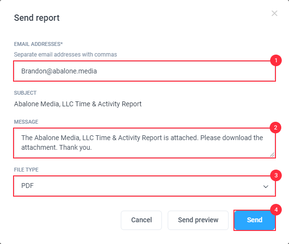Open the PDF file type dropdown
Screen dimensions: 289x244
tap(144, 186)
